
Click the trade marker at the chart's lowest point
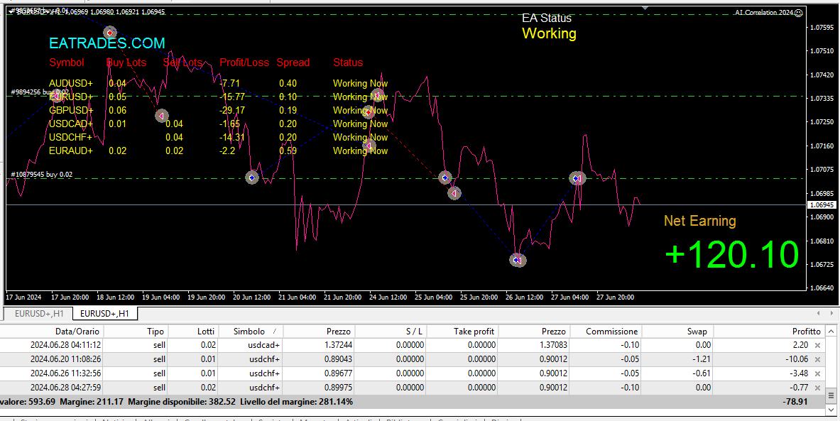point(518,261)
